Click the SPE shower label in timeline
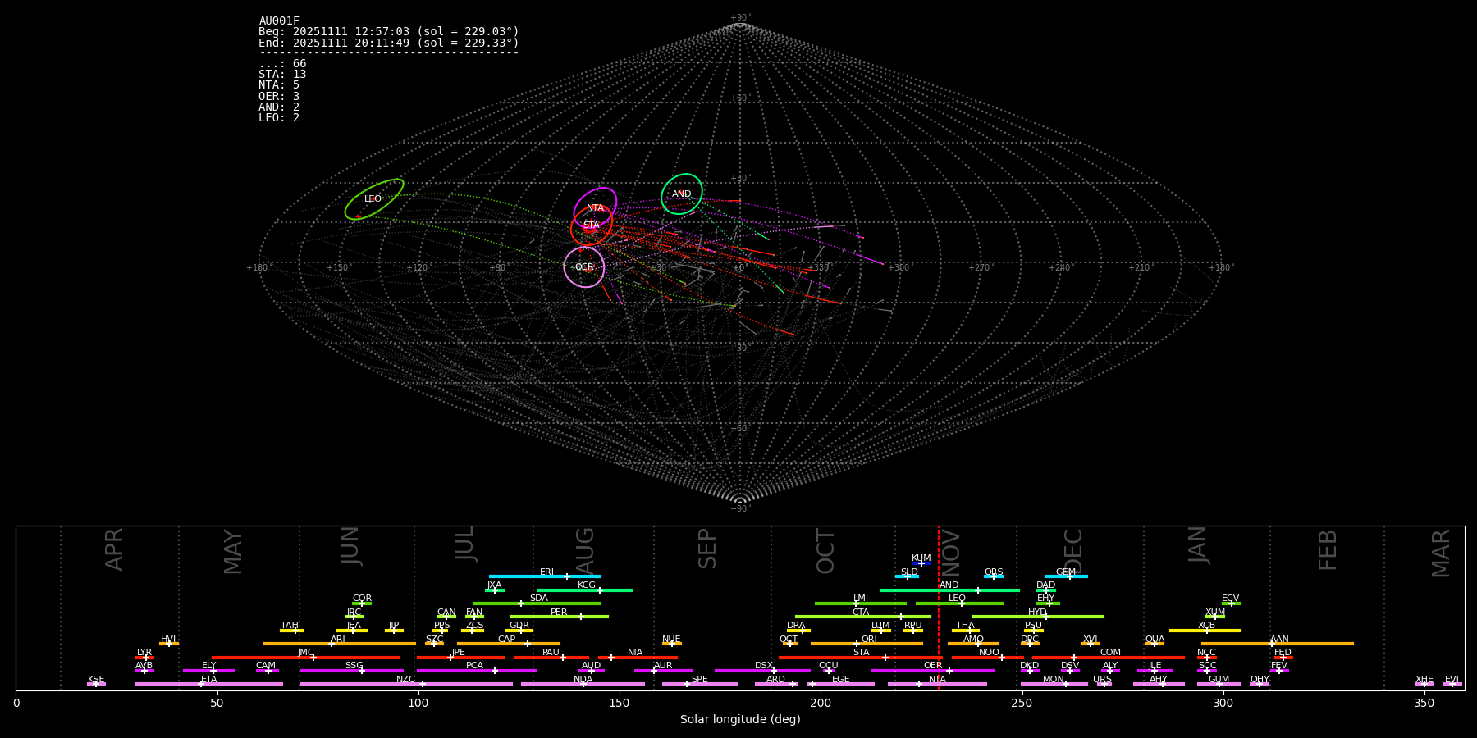Image resolution: width=1477 pixels, height=738 pixels. tap(699, 680)
